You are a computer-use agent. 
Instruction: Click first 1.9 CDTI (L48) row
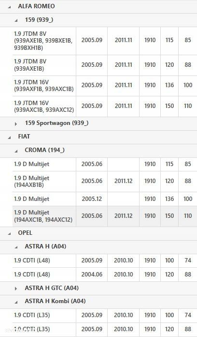coord(105,260)
